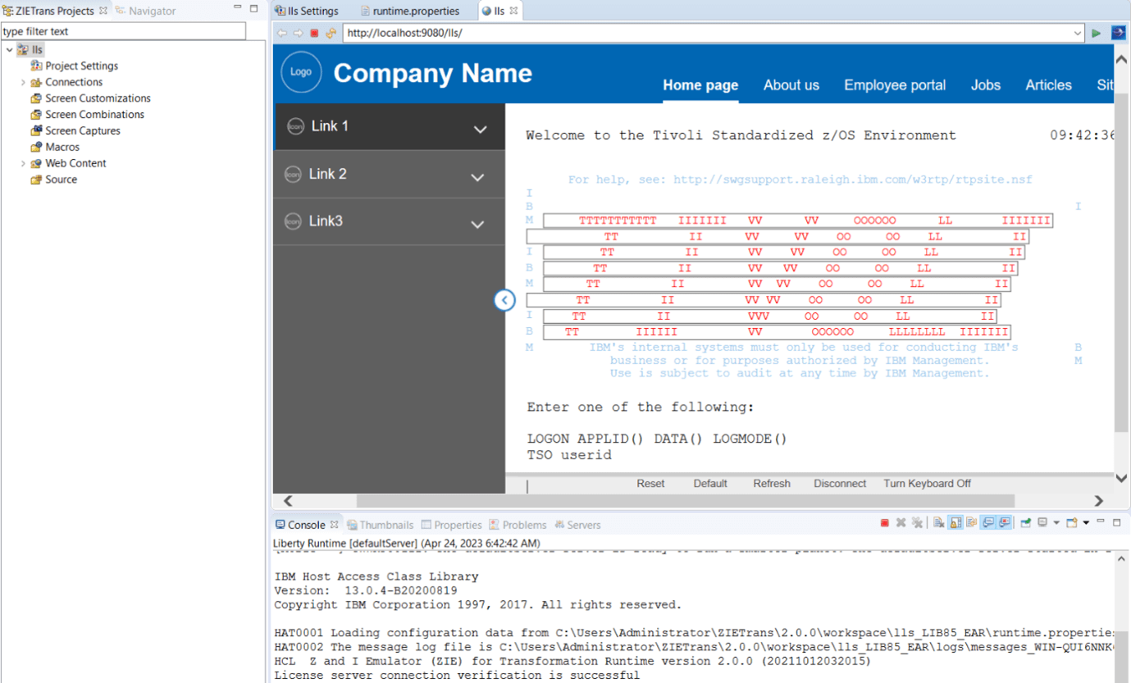The width and height of the screenshot is (1131, 683).
Task: Remove all terminated launches icon
Action: click(x=917, y=522)
